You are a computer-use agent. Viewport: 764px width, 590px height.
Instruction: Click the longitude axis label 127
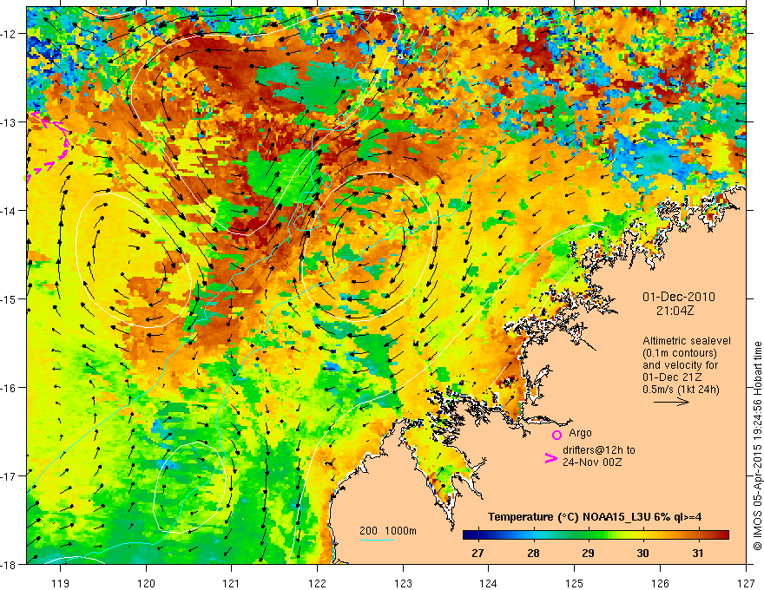coord(746,583)
